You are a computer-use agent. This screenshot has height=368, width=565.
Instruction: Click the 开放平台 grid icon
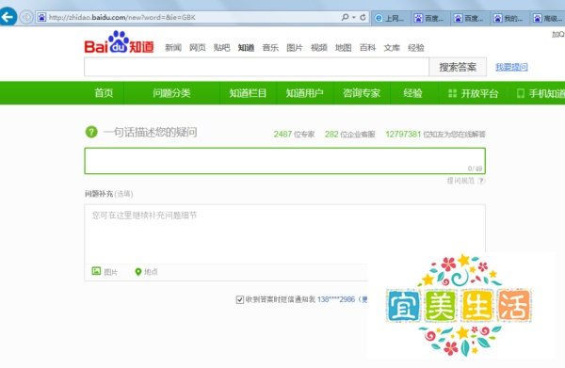click(x=452, y=93)
